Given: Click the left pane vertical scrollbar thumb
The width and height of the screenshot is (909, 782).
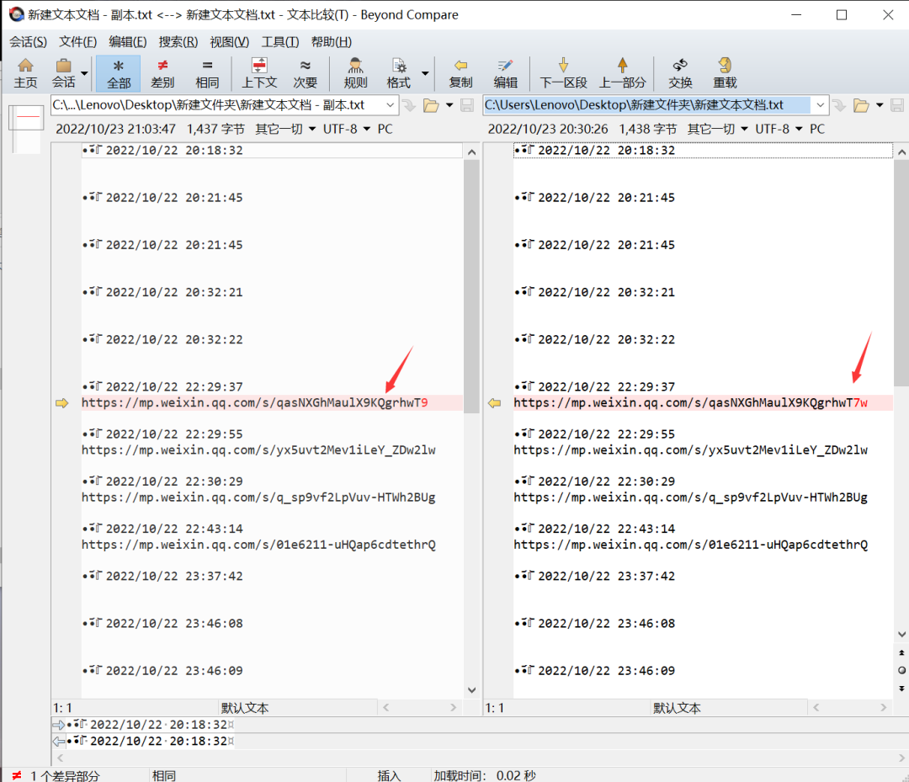Looking at the screenshot, I should click(472, 286).
